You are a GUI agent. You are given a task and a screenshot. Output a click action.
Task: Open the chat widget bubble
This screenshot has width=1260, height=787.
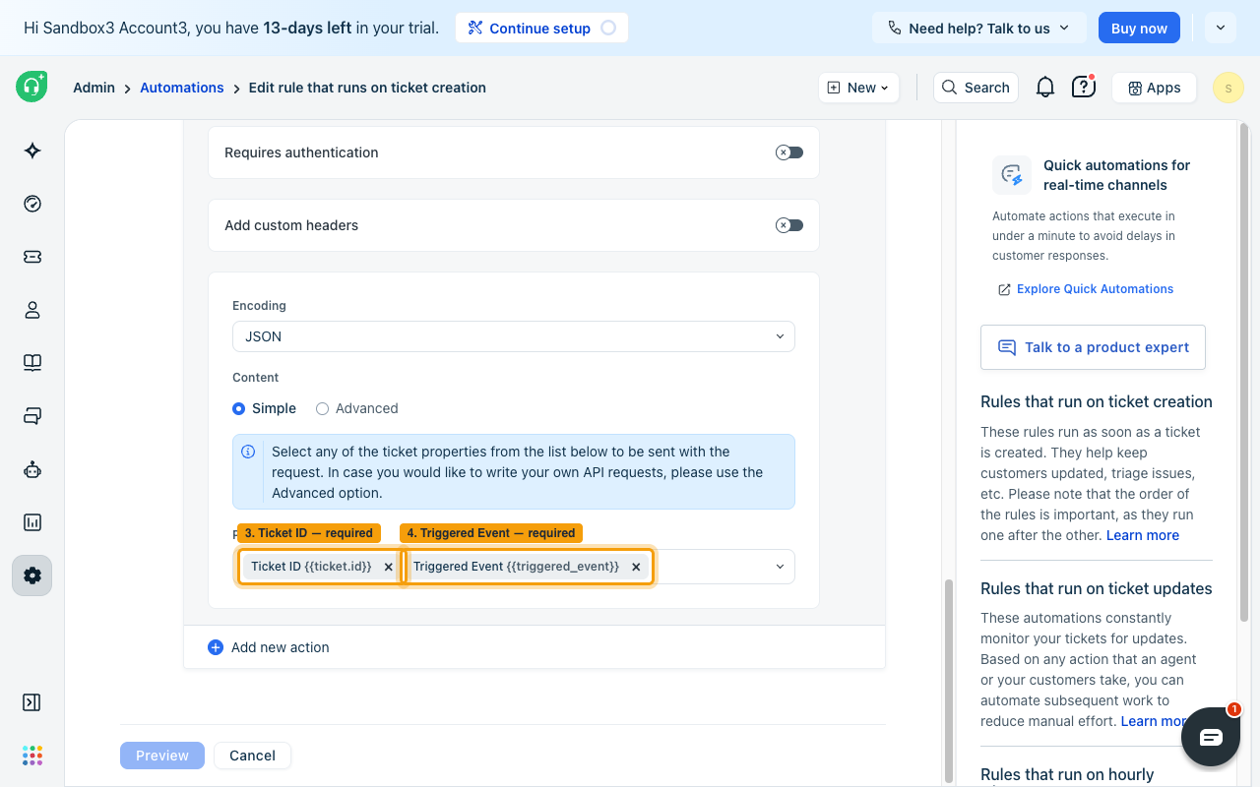[x=1210, y=737]
